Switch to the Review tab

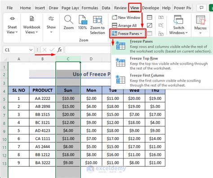tap(120, 8)
